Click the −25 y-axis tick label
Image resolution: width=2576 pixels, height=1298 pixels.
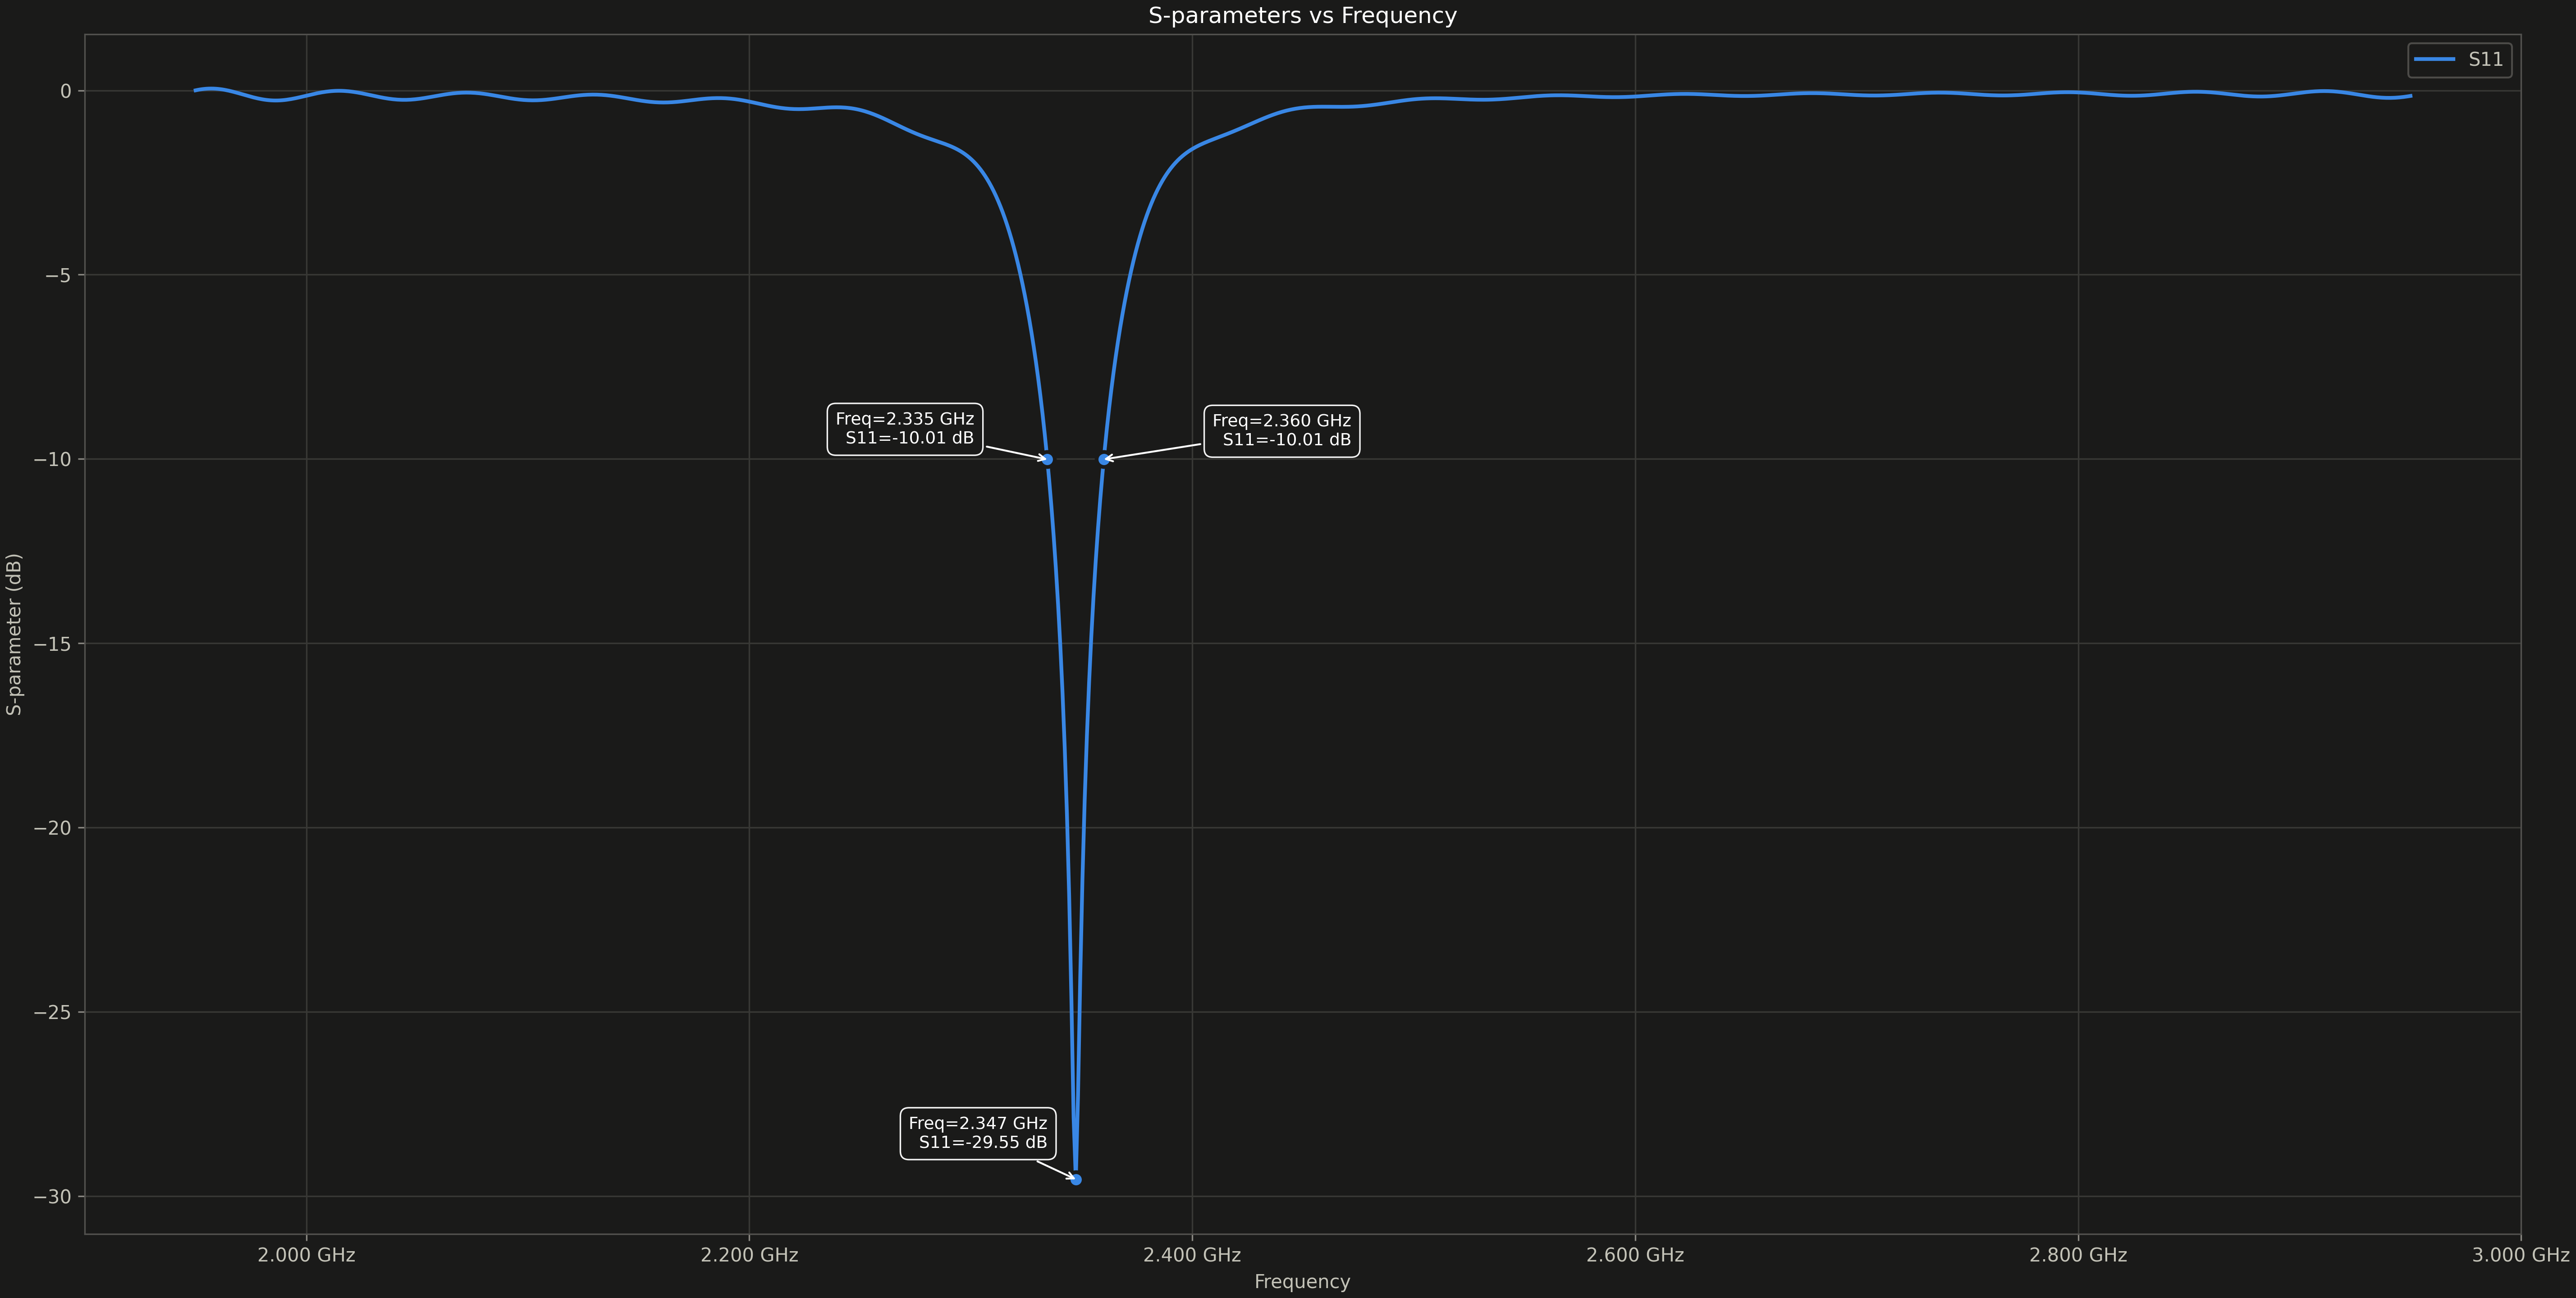52,1012
